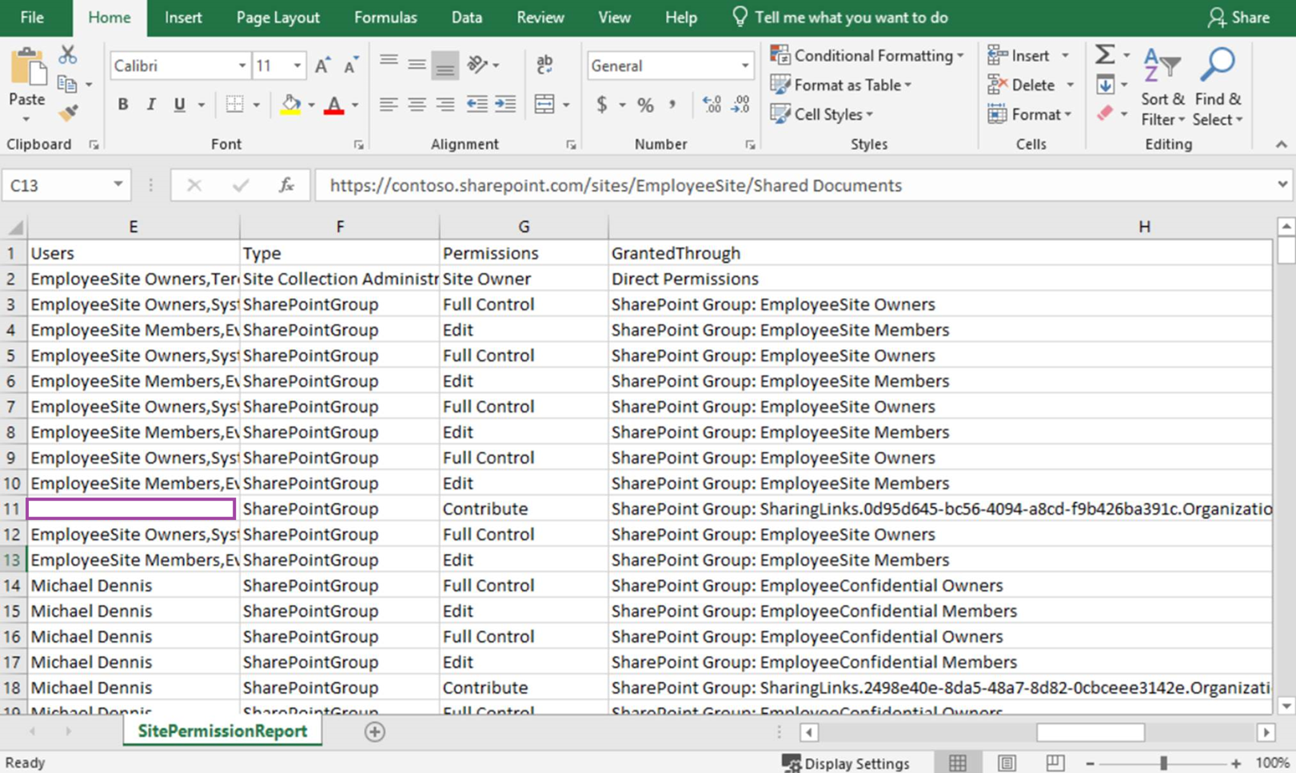Screen dimensions: 1296x773
Task: Open the General number format dropdown
Action: (744, 66)
